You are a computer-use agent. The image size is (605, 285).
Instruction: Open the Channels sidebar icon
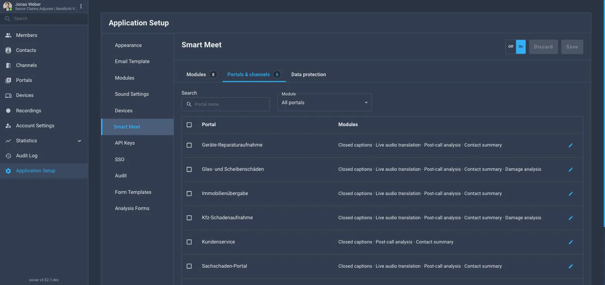(8, 65)
